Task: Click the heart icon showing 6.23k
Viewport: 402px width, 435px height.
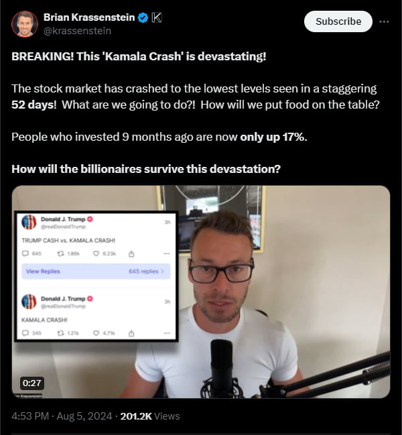Action: [x=96, y=253]
